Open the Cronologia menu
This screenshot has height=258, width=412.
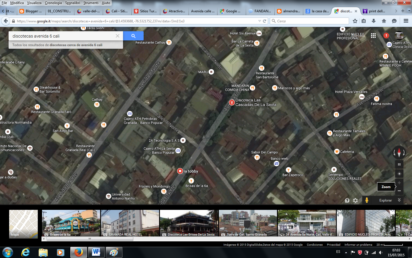[53, 3]
